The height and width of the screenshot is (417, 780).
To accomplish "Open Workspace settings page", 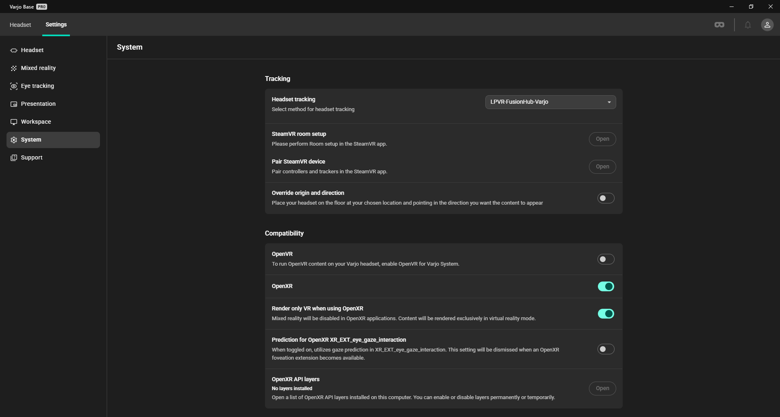I will pos(53,122).
